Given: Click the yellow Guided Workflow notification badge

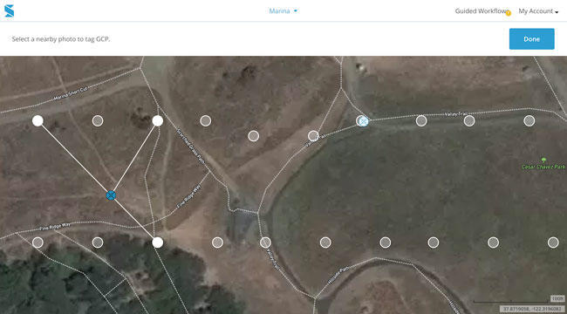Looking at the screenshot, I should [508, 13].
